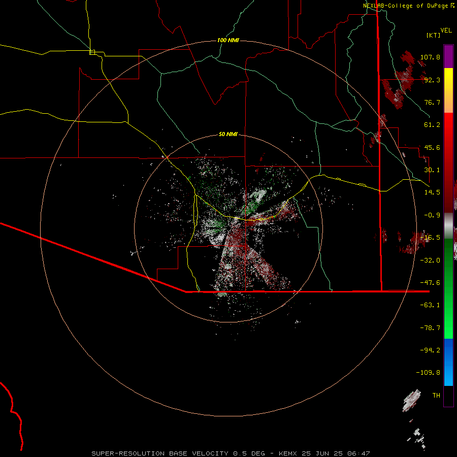Click the NEXLAB-College of DuPage credit text
Screen dimensions: 457x457
pyautogui.click(x=406, y=6)
